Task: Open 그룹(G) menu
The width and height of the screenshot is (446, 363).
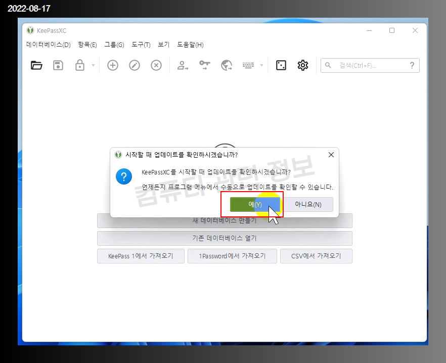Action: click(114, 44)
